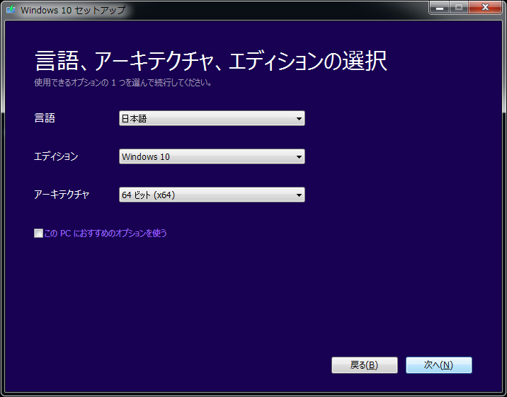Click the 64 ビット (x64) combo box value

point(148,195)
